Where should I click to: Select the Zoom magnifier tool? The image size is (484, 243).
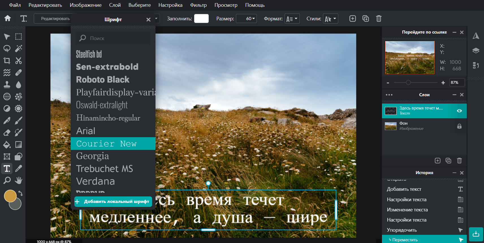point(7,180)
